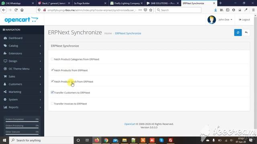
Task: Expand the Reports menu chevron
Action: coord(40,107)
